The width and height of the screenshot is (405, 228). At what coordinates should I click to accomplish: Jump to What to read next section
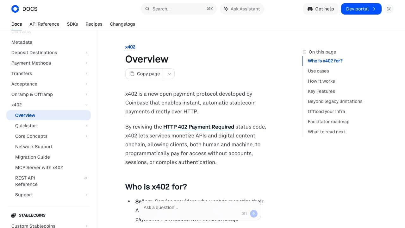(x=327, y=132)
